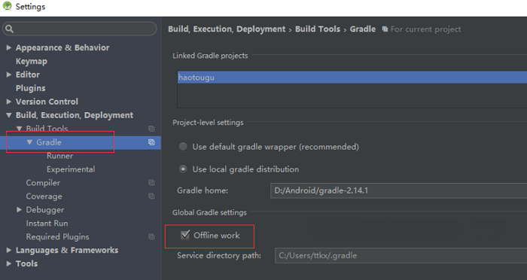This screenshot has width=527, height=280.
Task: Click the Service directory path label
Action: pyautogui.click(x=219, y=255)
